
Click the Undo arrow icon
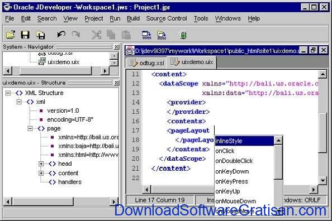(x=61, y=34)
